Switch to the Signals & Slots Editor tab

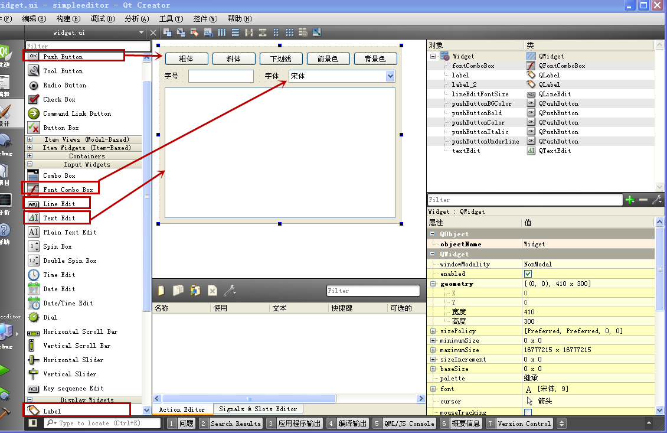coord(258,408)
